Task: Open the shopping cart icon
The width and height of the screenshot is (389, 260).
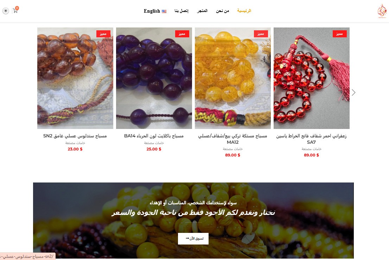Action: [15, 11]
